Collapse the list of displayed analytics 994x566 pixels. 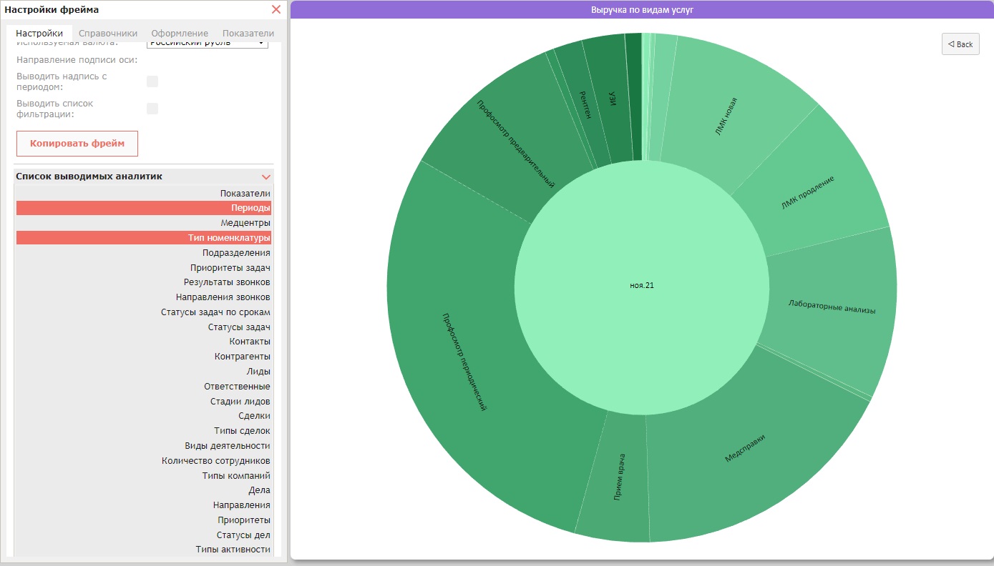[x=266, y=177]
